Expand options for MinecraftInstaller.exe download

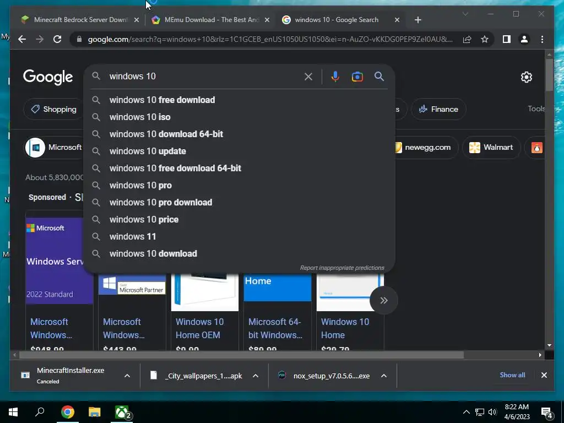(127, 376)
